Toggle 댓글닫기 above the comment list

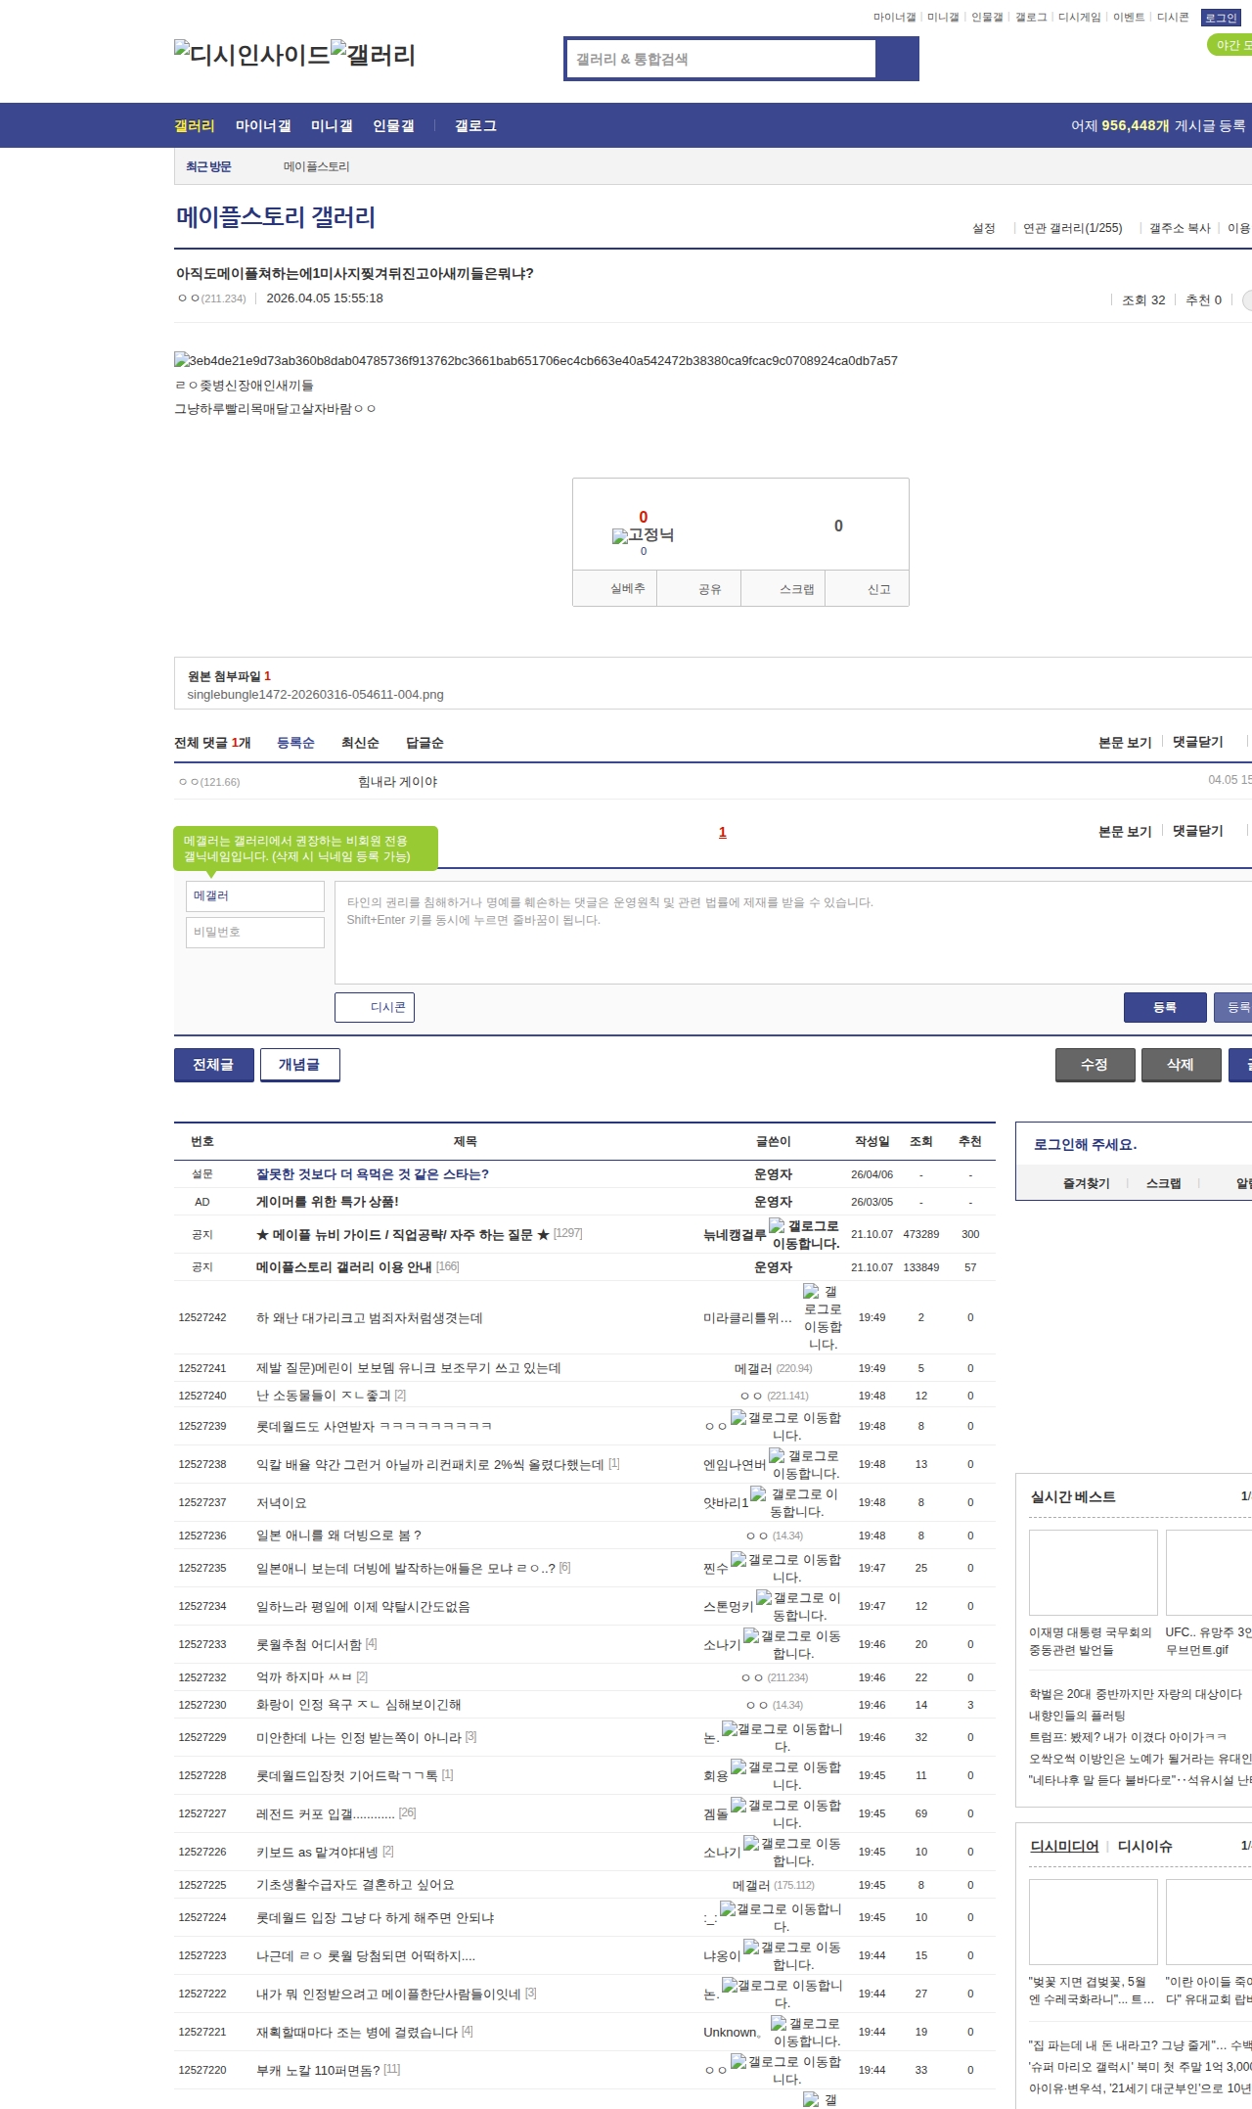tap(1198, 742)
